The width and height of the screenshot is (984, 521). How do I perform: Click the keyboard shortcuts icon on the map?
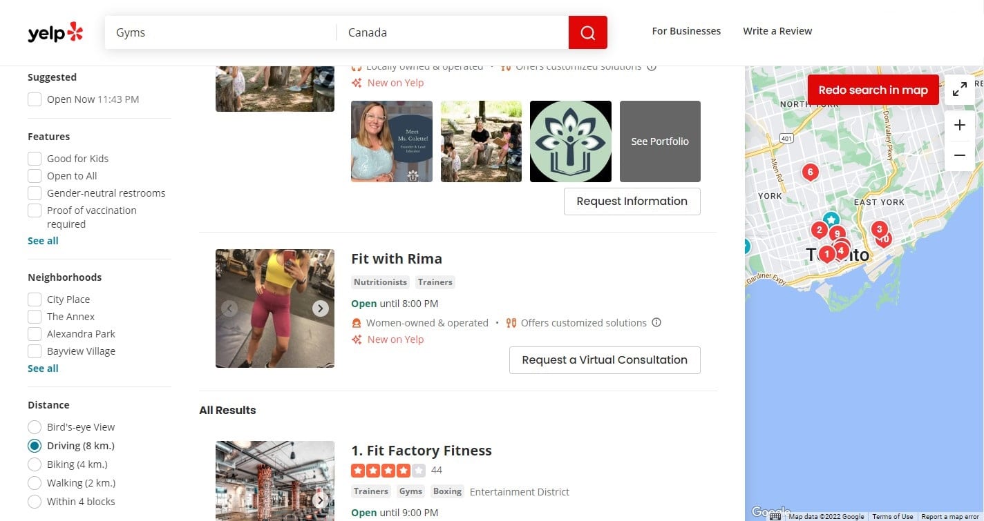click(775, 515)
